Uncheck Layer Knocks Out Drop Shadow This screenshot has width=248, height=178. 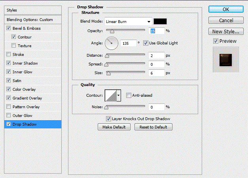point(108,119)
